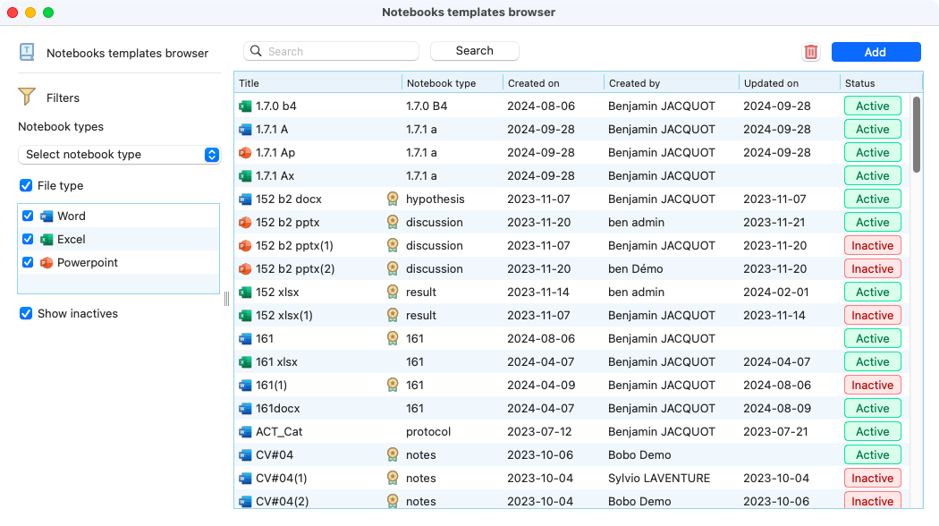The width and height of the screenshot is (939, 526).
Task: Click "Bobo Demo" in CV#04 row
Action: pos(639,454)
